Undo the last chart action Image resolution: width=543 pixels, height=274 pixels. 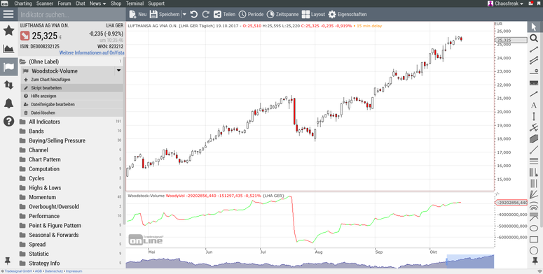pyautogui.click(x=194, y=14)
